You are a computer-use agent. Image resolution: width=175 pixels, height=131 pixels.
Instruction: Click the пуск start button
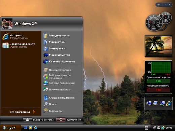[10, 128]
